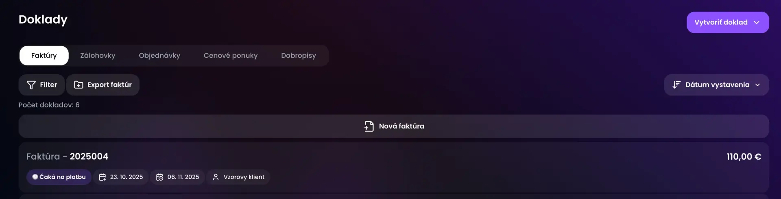Switch to the Zálohovky tab
Viewport: 781px width, 199px height.
(98, 56)
